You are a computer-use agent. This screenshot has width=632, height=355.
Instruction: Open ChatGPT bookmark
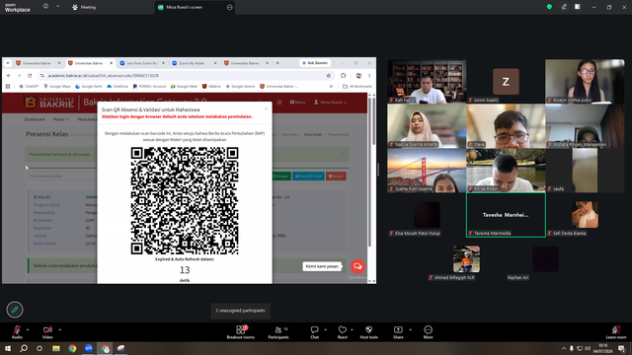coord(29,86)
